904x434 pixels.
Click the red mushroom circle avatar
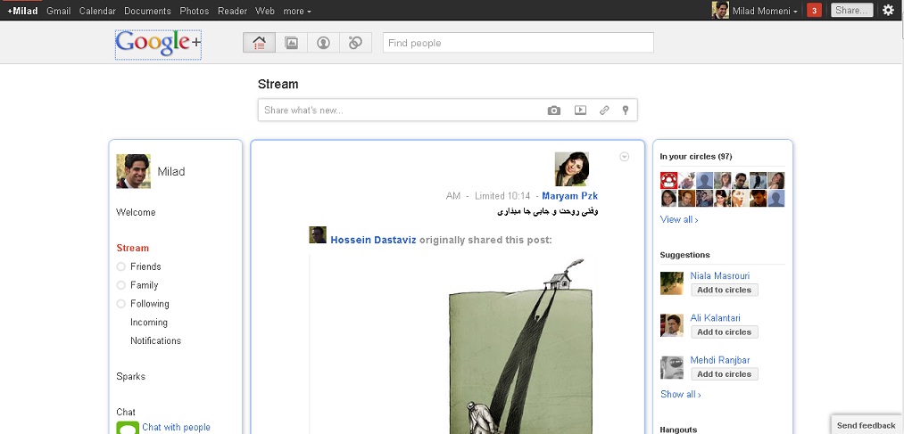668,180
